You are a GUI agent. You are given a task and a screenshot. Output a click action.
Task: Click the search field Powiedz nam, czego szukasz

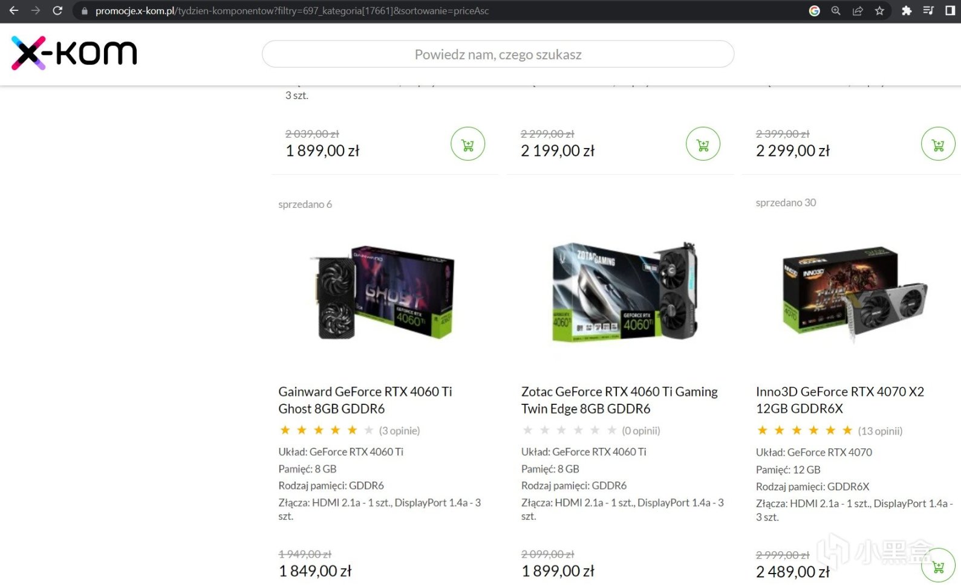[x=498, y=54]
